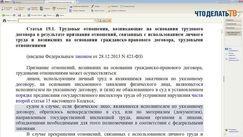The width and height of the screenshot is (243, 137).
Task: Close the Гражданский процессуальный кодекс tab
Action: 75,2
